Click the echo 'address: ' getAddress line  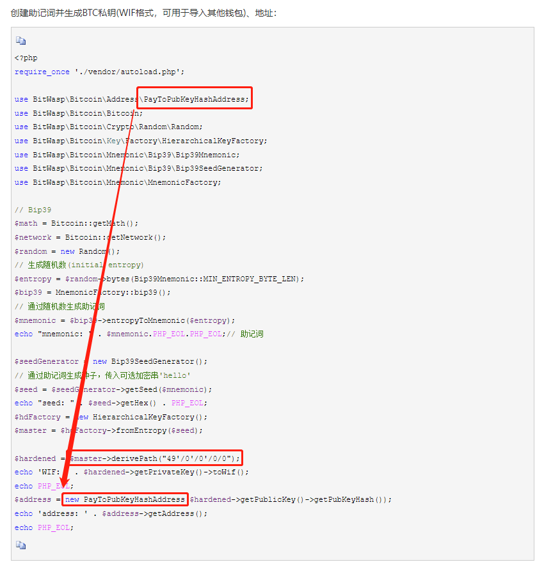click(111, 514)
